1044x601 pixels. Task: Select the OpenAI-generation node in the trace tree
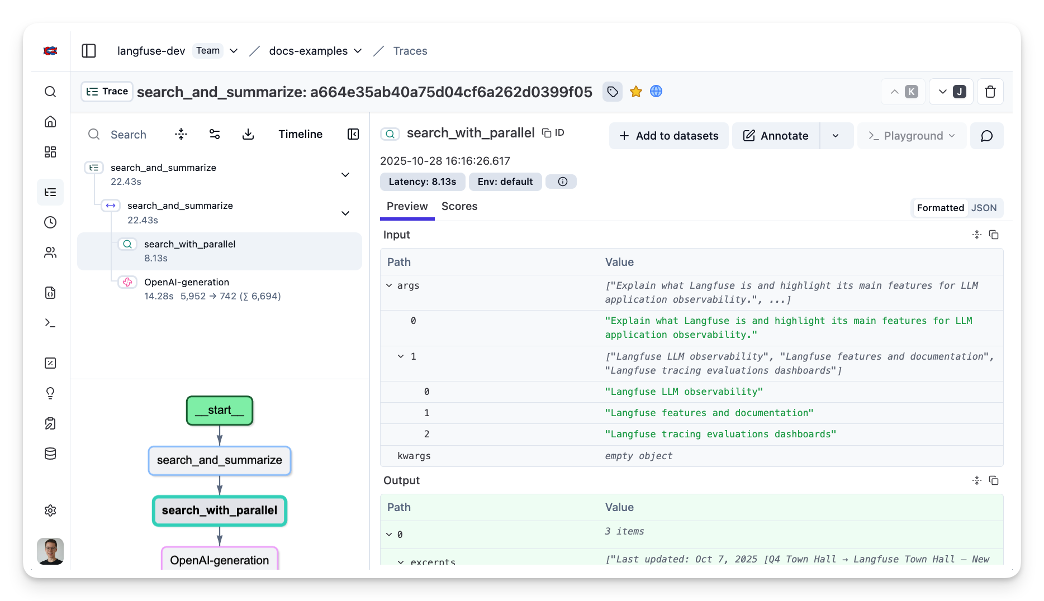(x=187, y=282)
